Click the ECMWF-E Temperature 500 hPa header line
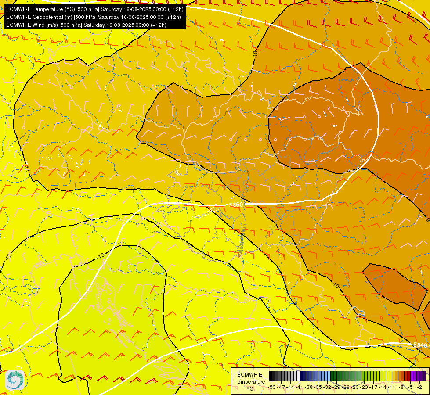 pos(94,9)
